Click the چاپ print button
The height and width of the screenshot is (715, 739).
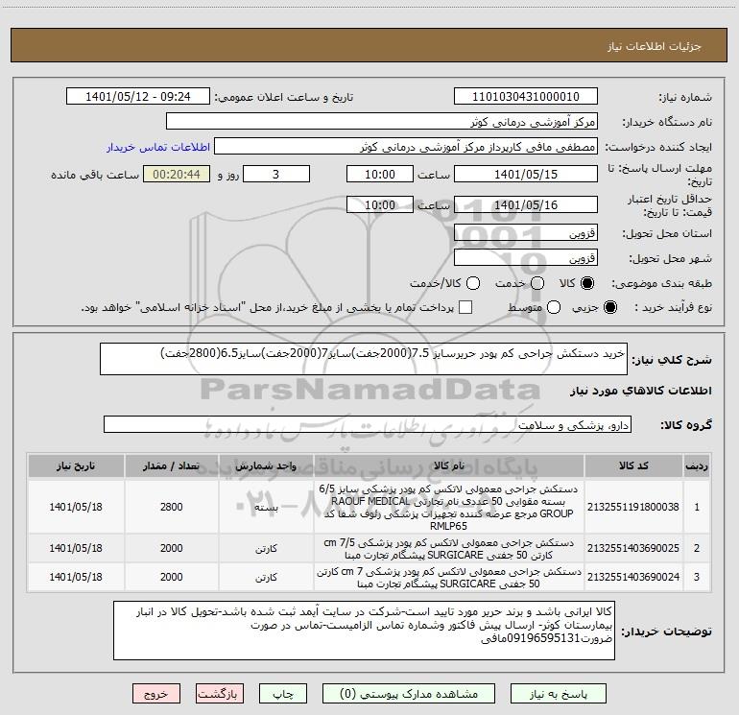pyautogui.click(x=283, y=694)
